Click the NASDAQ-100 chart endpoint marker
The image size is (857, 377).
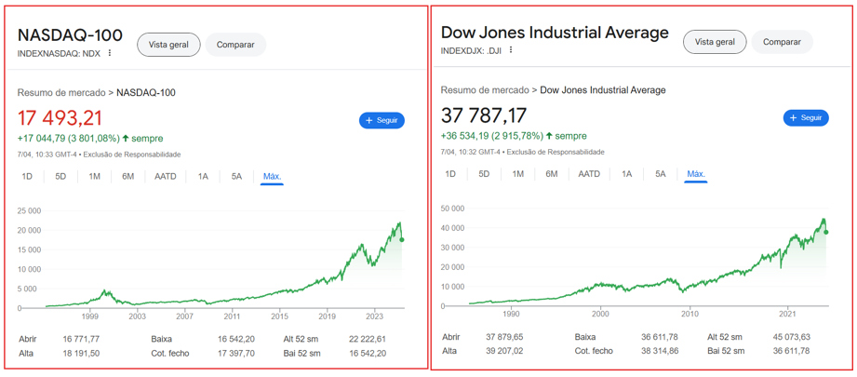(402, 240)
